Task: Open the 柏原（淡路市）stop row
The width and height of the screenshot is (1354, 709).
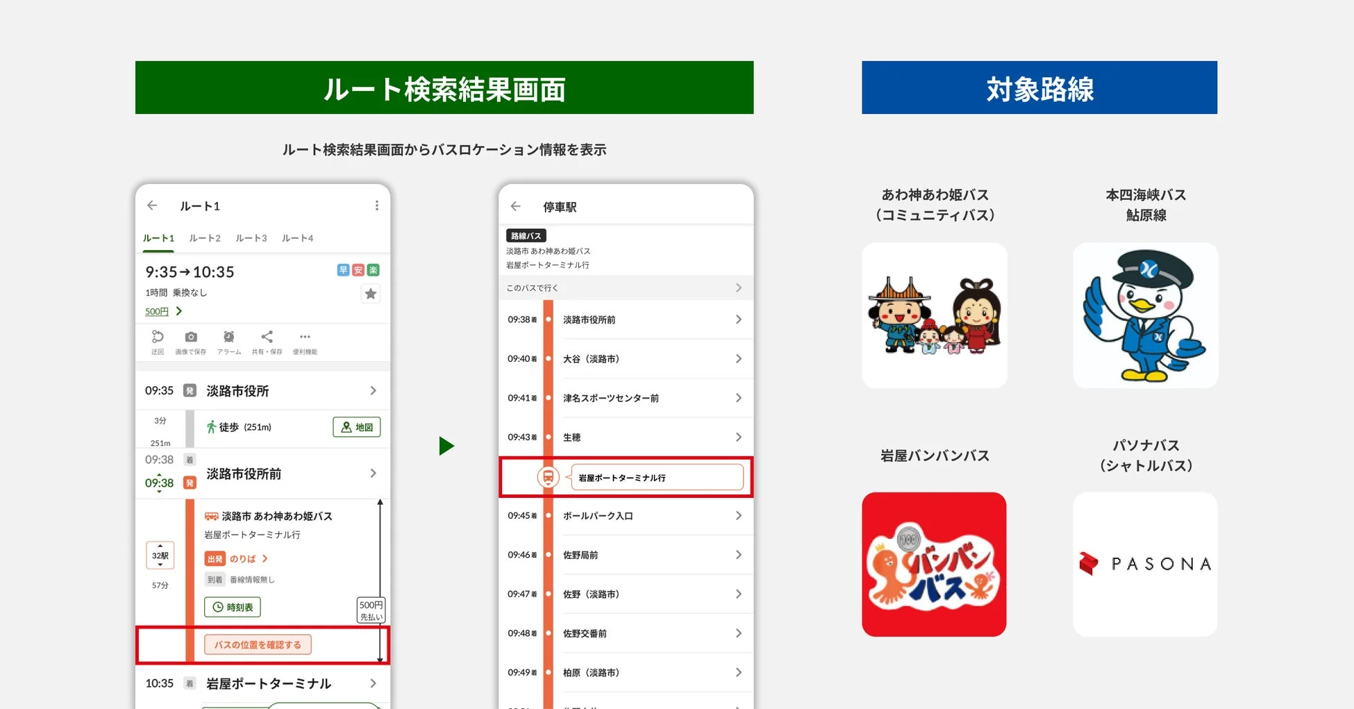Action: (626, 672)
